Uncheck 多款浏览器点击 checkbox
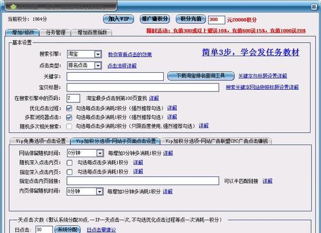Screen dimensions: 321x233 pos(69,117)
